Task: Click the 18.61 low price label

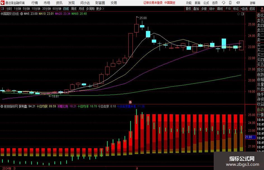Action: click(x=55, y=97)
